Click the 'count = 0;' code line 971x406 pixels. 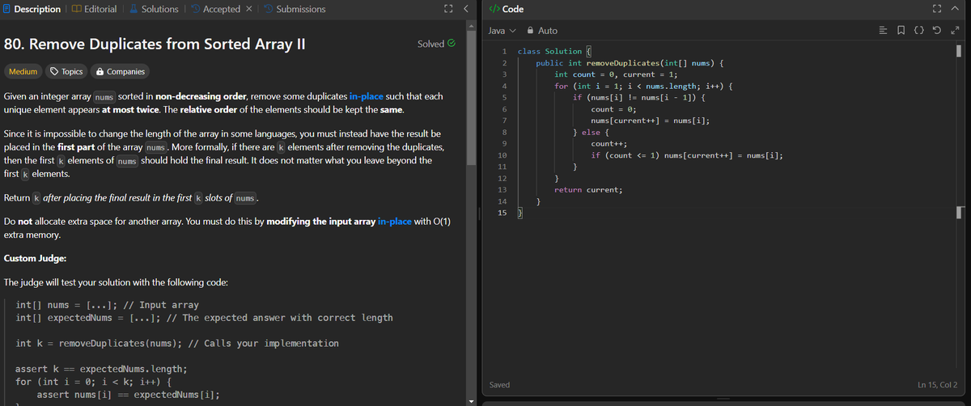pos(614,108)
